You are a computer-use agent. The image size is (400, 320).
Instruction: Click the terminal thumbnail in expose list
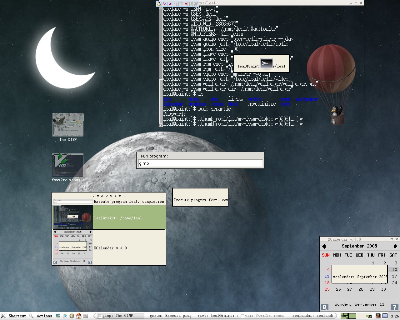(x=72, y=217)
